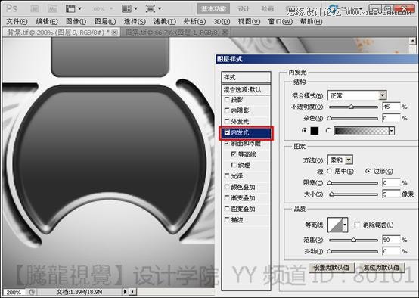Open the 混合模式 blend mode dropdown
The image size is (419, 298).
pyautogui.click(x=357, y=95)
